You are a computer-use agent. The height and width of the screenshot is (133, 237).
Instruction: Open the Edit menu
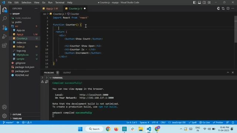[x=16, y=3]
